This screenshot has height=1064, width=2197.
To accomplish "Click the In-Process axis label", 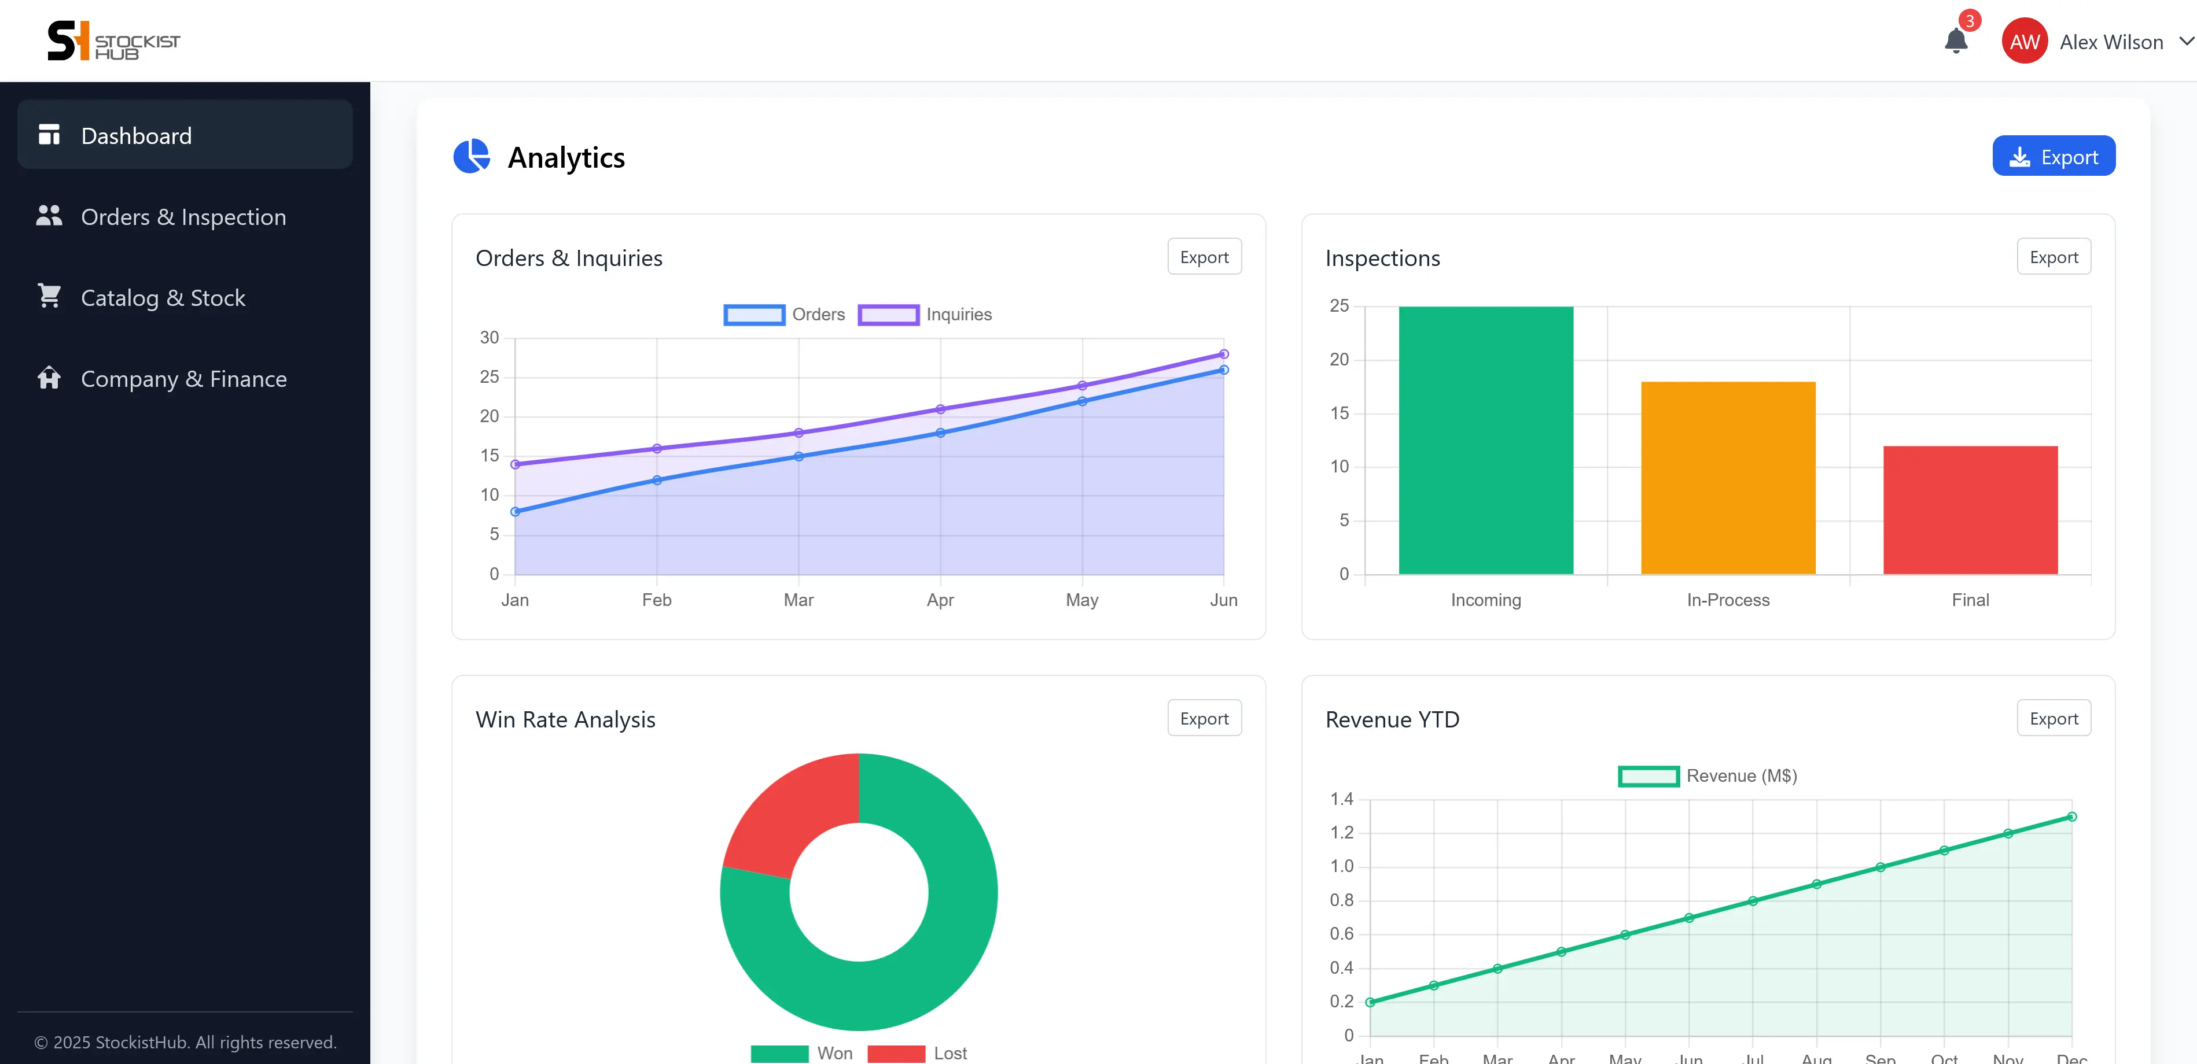I will pyautogui.click(x=1728, y=599).
